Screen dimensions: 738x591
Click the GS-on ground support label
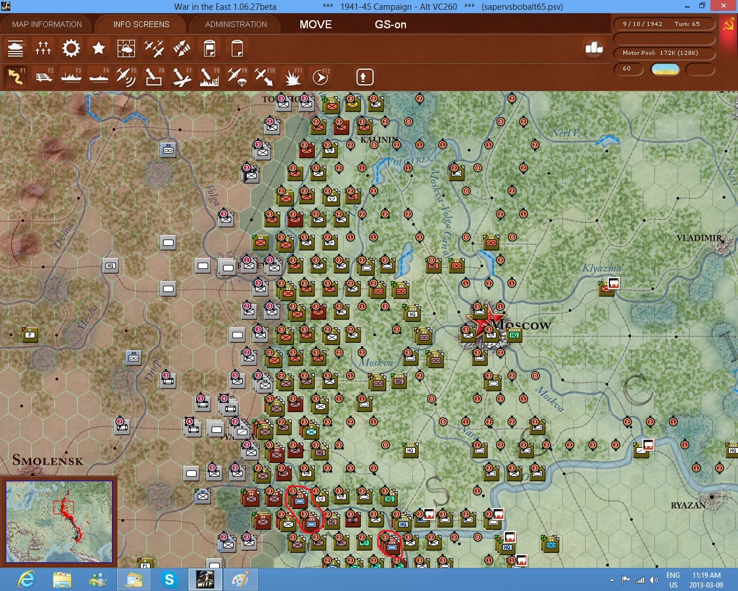tap(391, 25)
